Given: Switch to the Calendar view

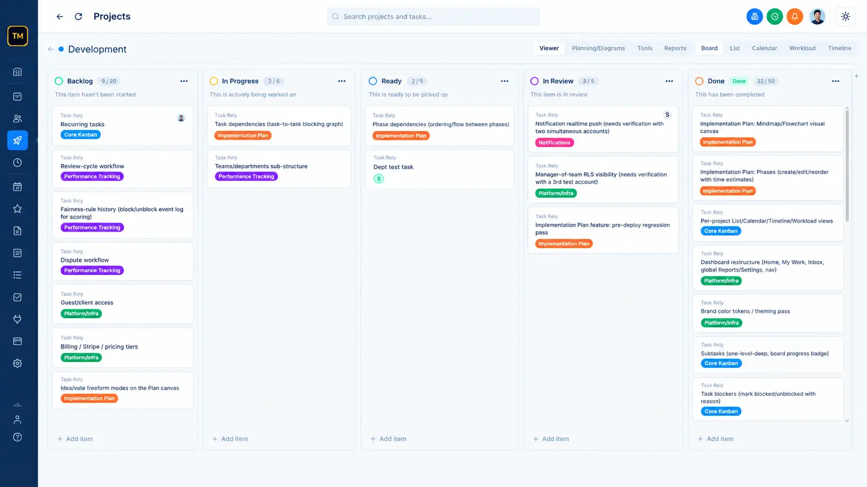Looking at the screenshot, I should coord(764,48).
